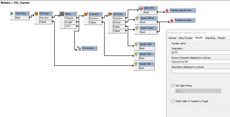
Task: Click the Invalid result of Menu
Action: click(70, 22)
